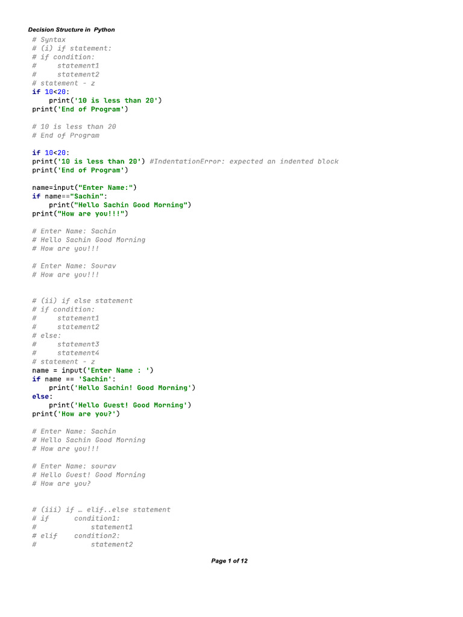463x617 pixels.
Task: Click name = input('Enter Name : ') line
Action: tap(92, 371)
